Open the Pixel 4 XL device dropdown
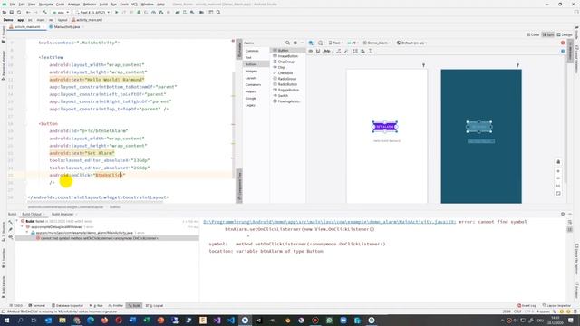 (x=92, y=12)
